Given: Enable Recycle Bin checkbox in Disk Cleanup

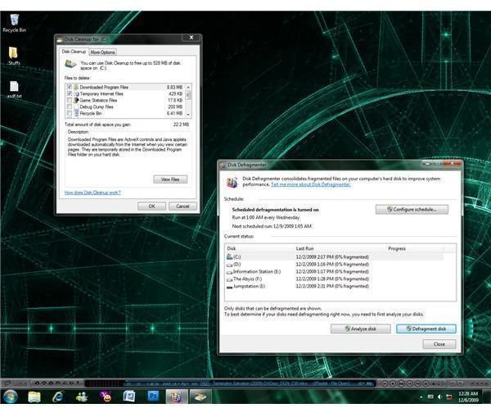Looking at the screenshot, I should (x=70, y=113).
